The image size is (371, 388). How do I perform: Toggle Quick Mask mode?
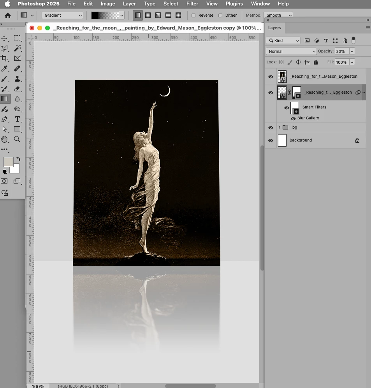4,181
